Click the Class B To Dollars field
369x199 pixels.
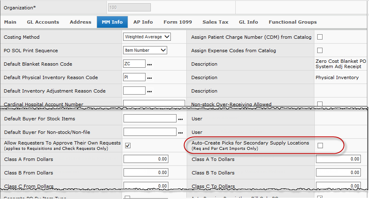pyautogui.click(x=338, y=173)
